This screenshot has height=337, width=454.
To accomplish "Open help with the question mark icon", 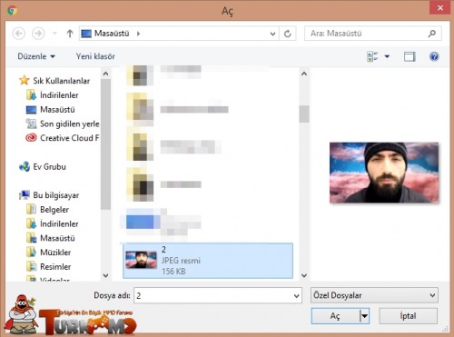I will [434, 56].
